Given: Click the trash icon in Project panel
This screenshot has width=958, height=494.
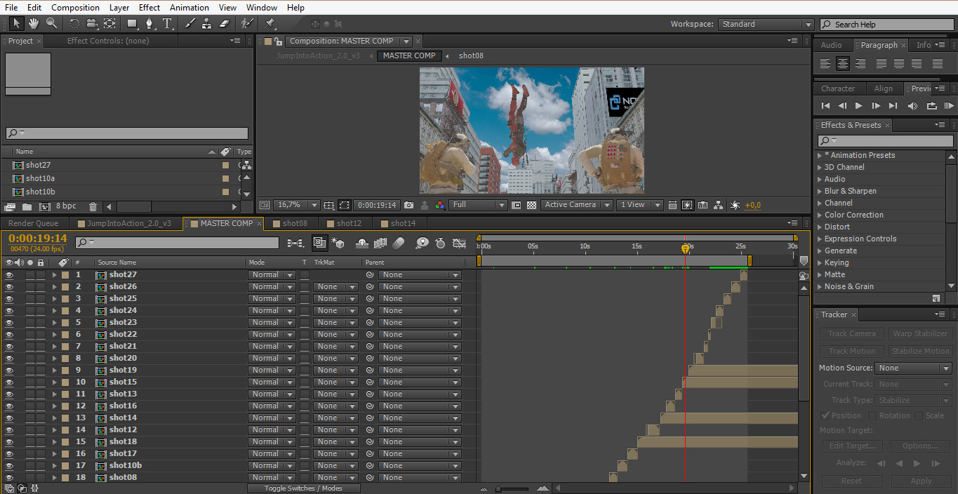Looking at the screenshot, I should [93, 207].
